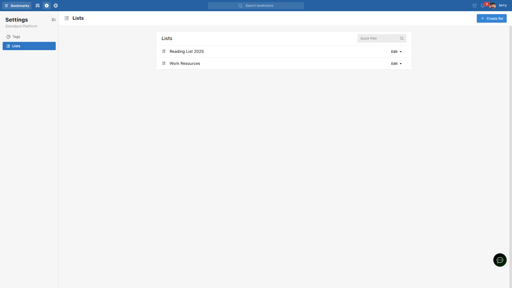Open the chat support bubble

[500, 260]
